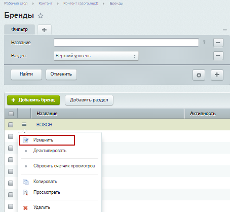Open Раздел dropdown showing Верхний уровень
The image size is (230, 212).
(x=96, y=56)
